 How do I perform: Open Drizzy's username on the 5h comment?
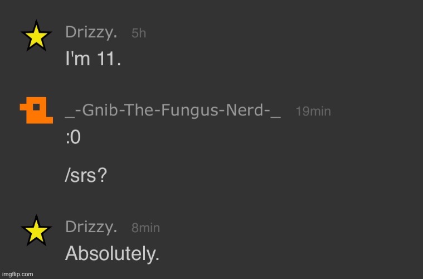click(91, 32)
